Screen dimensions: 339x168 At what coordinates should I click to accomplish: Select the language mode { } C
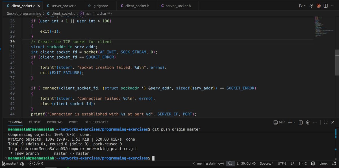point(302,163)
